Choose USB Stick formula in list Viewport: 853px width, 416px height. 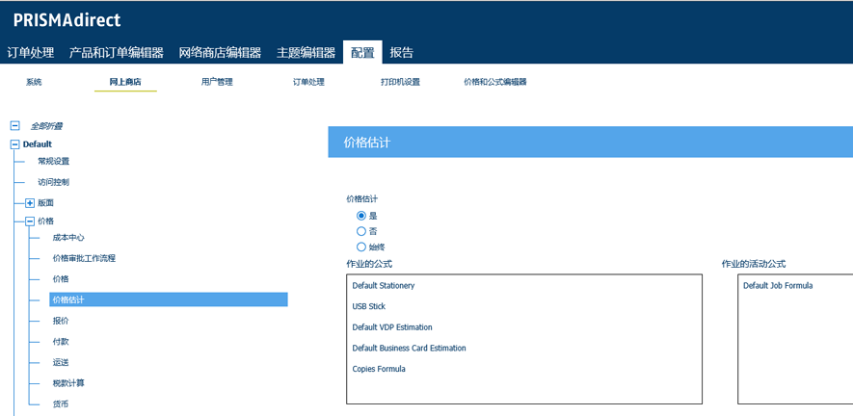point(369,306)
